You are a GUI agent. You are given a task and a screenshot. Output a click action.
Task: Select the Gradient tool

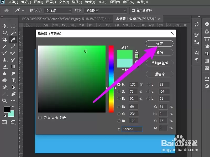(13, 67)
